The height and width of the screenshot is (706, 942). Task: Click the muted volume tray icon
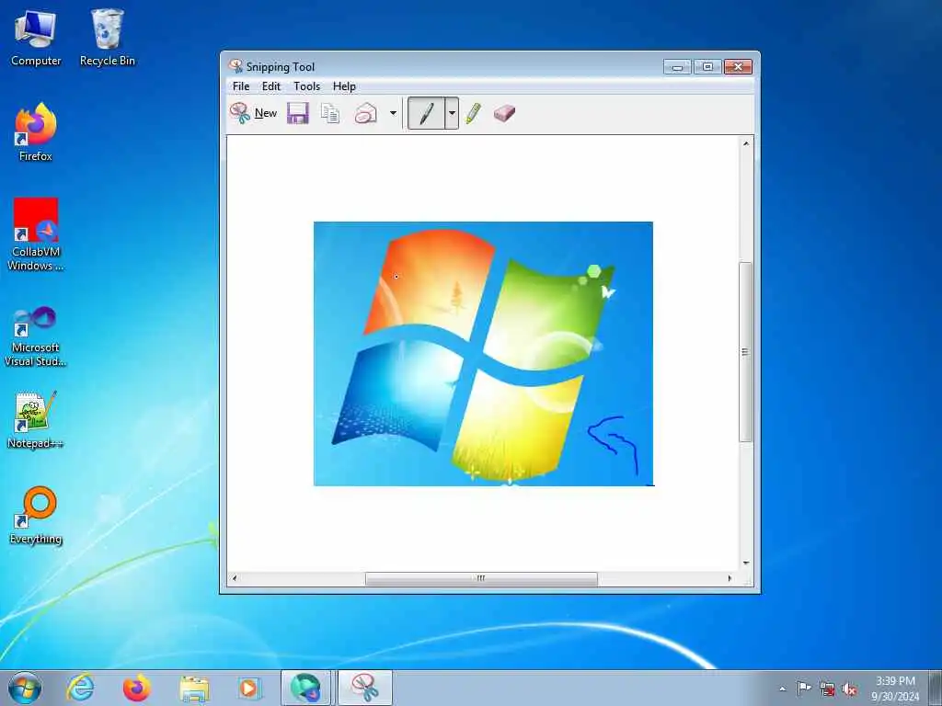849,689
